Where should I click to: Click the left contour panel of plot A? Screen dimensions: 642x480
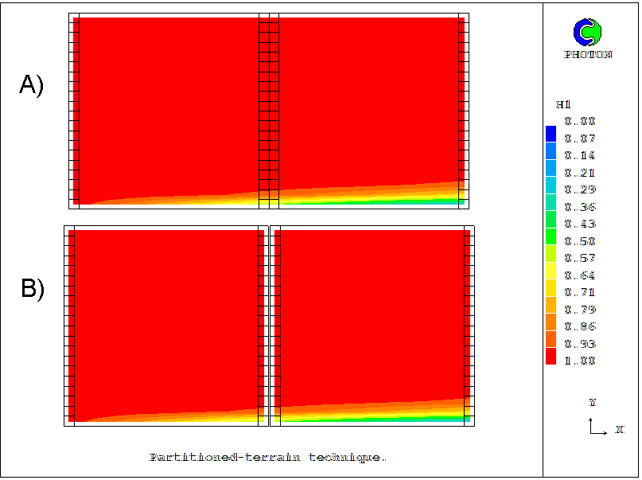(169, 103)
